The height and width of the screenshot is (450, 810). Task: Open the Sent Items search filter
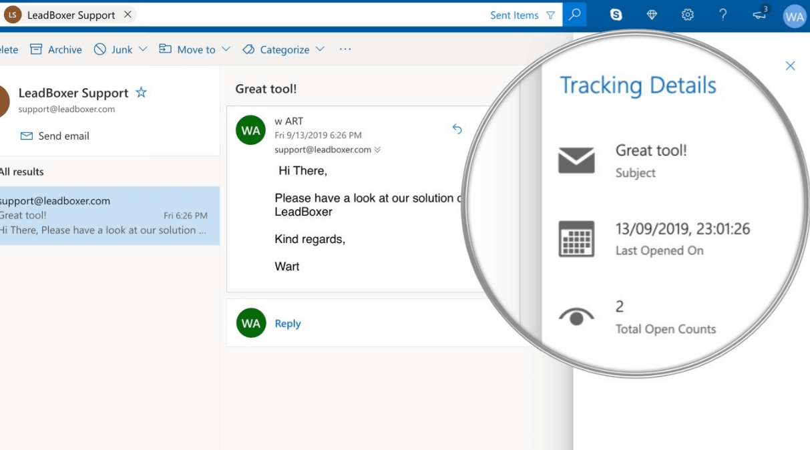[x=522, y=15]
